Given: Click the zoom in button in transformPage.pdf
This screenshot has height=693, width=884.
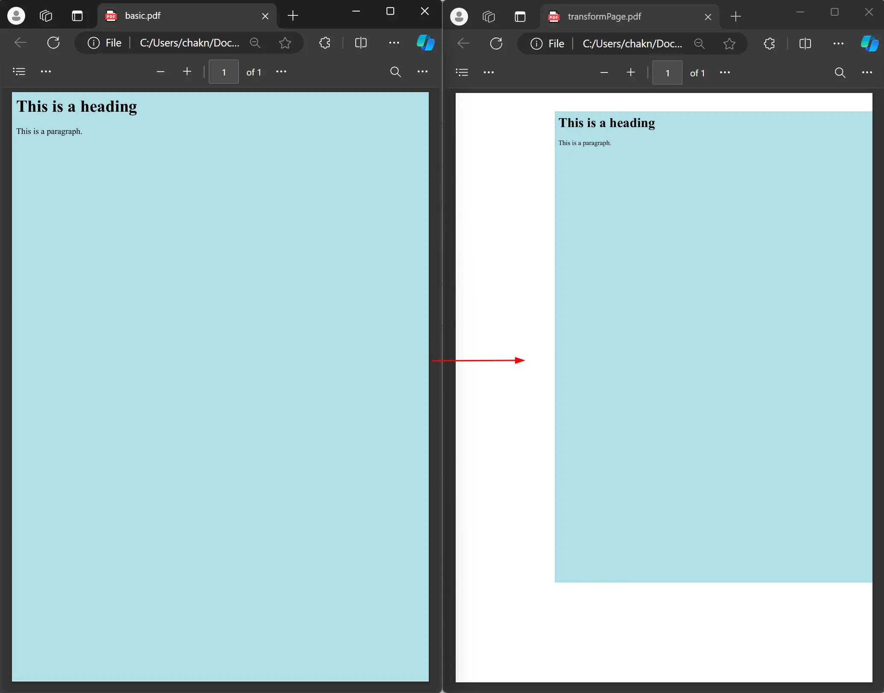Looking at the screenshot, I should click(631, 72).
